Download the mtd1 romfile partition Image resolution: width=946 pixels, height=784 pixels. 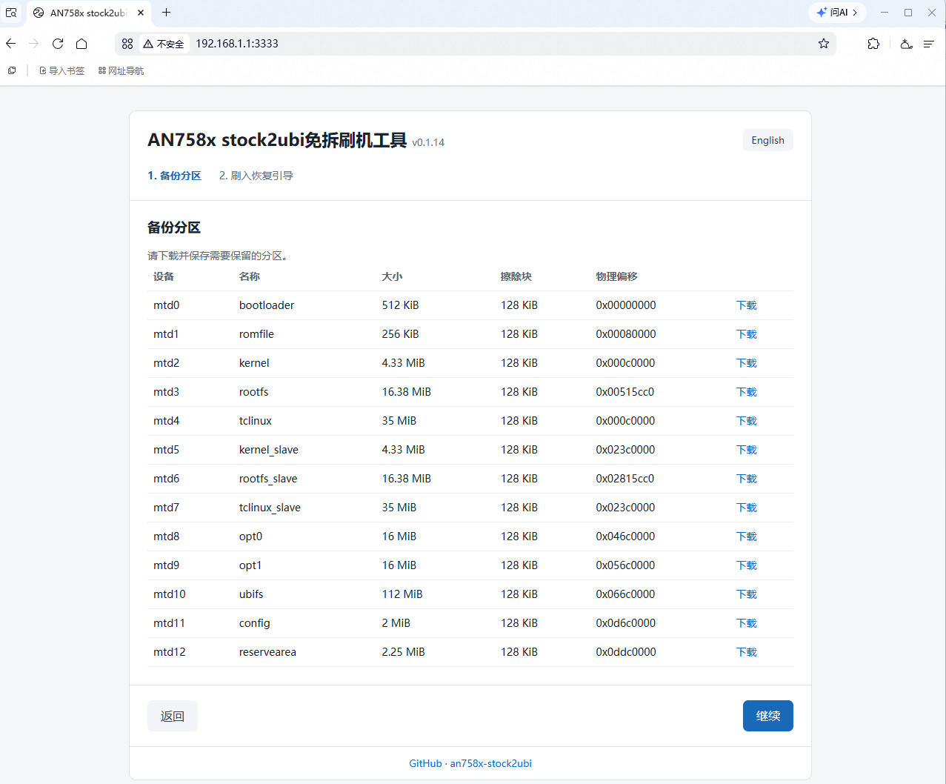coord(747,334)
